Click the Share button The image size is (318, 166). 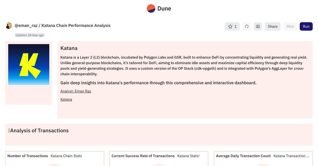click(x=273, y=27)
